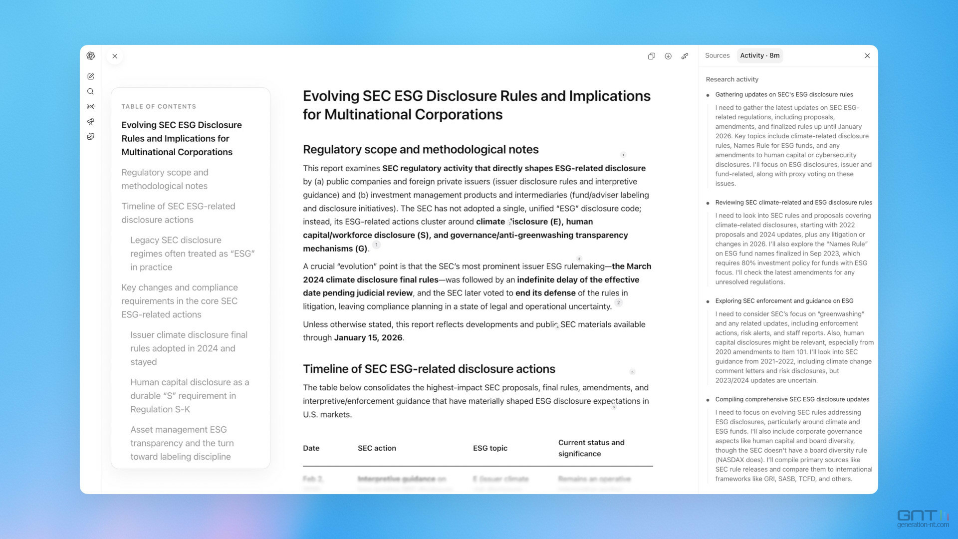Go to Timeline of SEC ESG-related disclosure actions

coord(178,213)
